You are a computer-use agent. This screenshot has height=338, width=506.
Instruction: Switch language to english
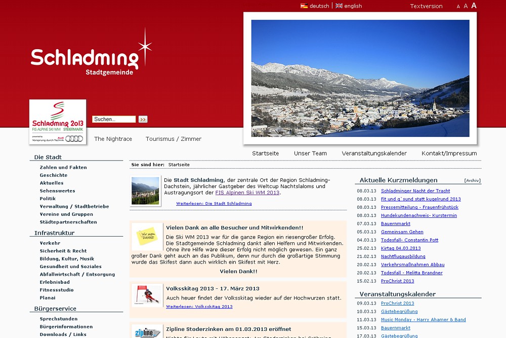point(353,6)
